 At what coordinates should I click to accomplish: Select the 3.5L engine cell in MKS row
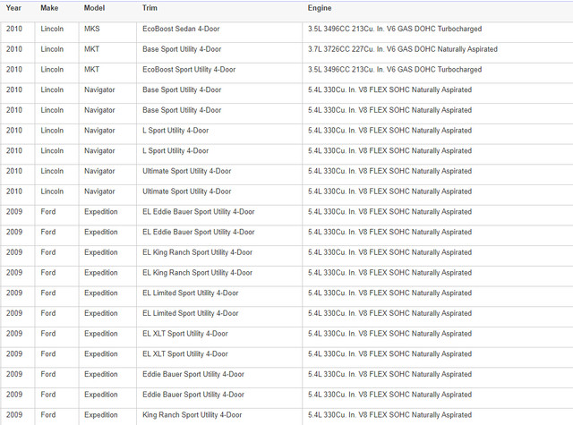[395, 29]
